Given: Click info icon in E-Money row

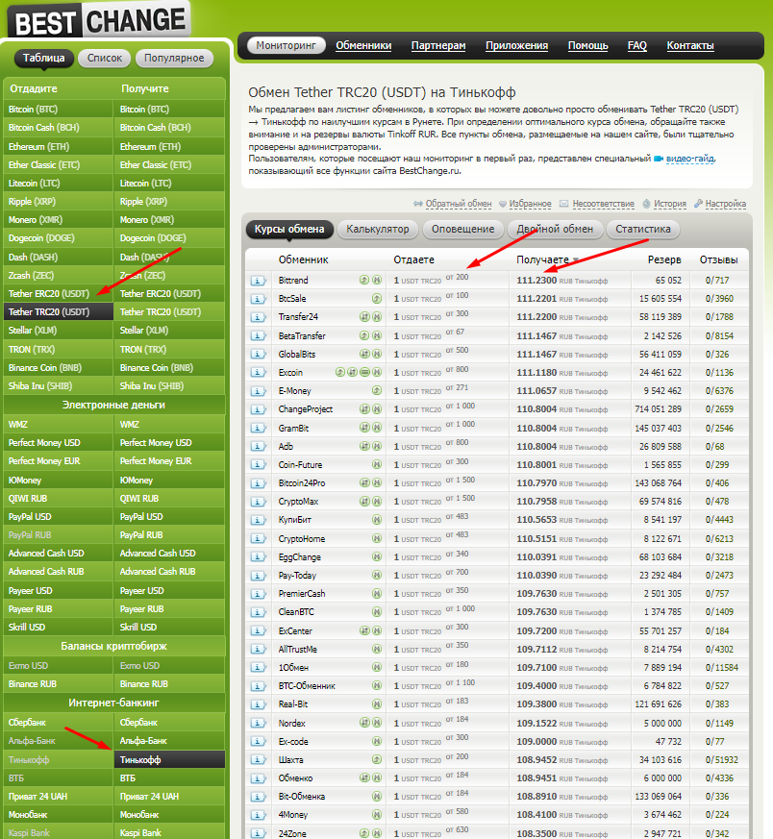Looking at the screenshot, I should 258,391.
